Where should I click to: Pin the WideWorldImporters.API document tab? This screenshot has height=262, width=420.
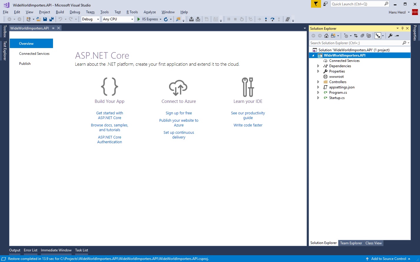coord(53,28)
